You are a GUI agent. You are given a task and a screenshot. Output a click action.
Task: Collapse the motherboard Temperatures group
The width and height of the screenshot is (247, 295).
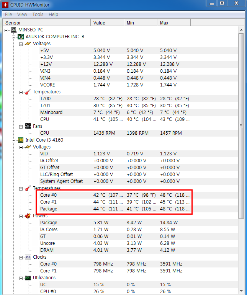[21, 92]
